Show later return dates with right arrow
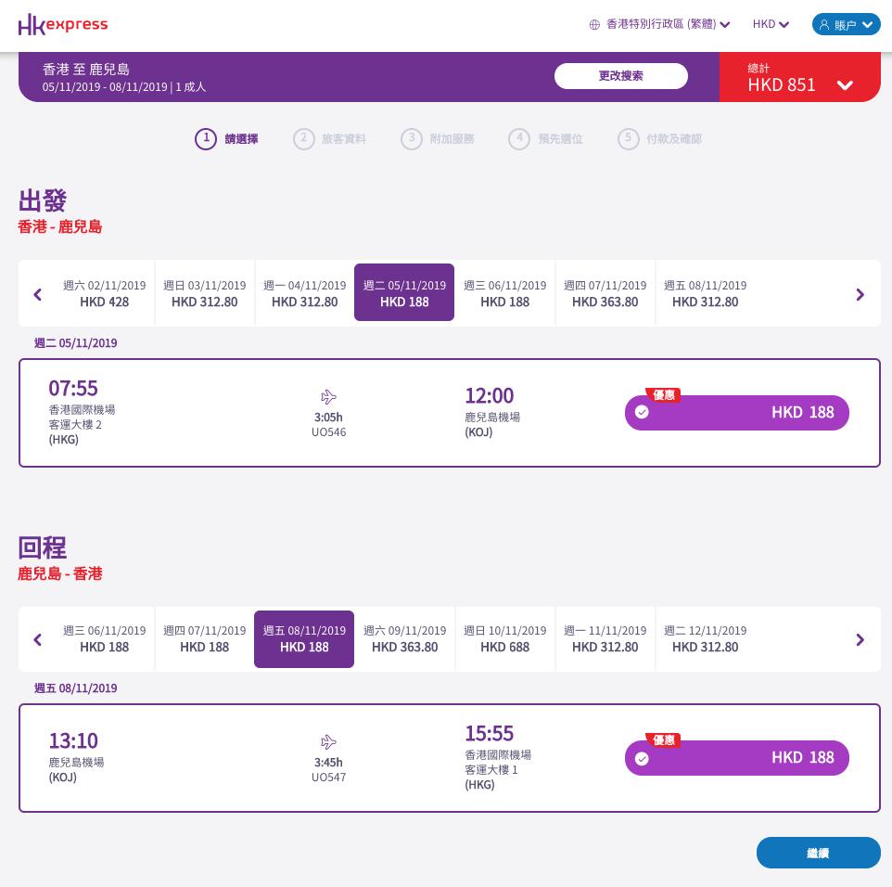This screenshot has height=887, width=892. pyautogui.click(x=860, y=639)
